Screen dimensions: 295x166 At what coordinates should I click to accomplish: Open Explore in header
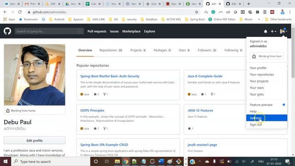click(x=149, y=31)
